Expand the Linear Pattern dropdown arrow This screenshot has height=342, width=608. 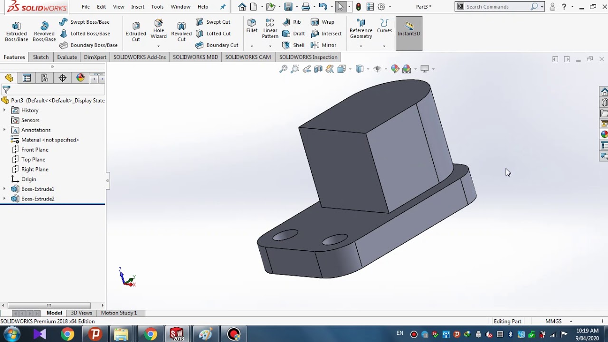[270, 46]
